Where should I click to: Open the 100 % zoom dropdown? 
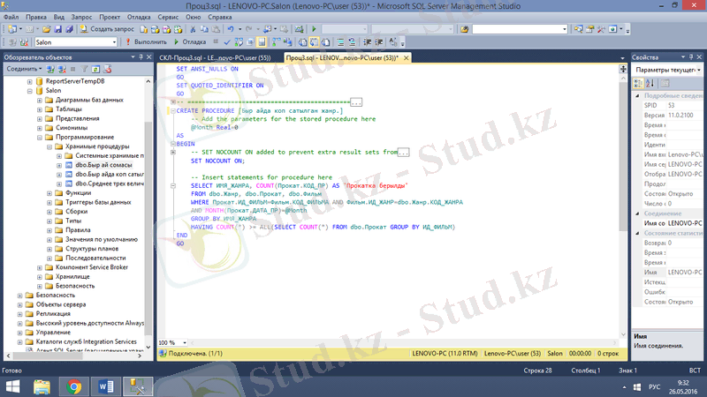coord(185,342)
